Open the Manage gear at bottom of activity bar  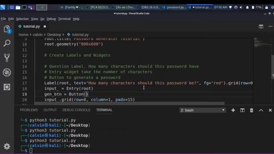pos(7,146)
